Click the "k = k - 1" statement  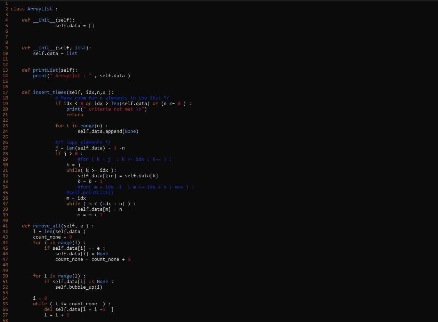click(x=90, y=182)
